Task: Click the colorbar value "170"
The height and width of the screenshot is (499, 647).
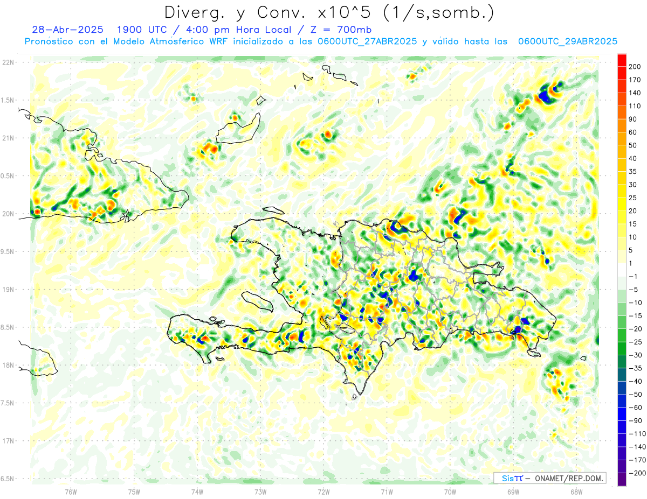Action: coord(636,80)
